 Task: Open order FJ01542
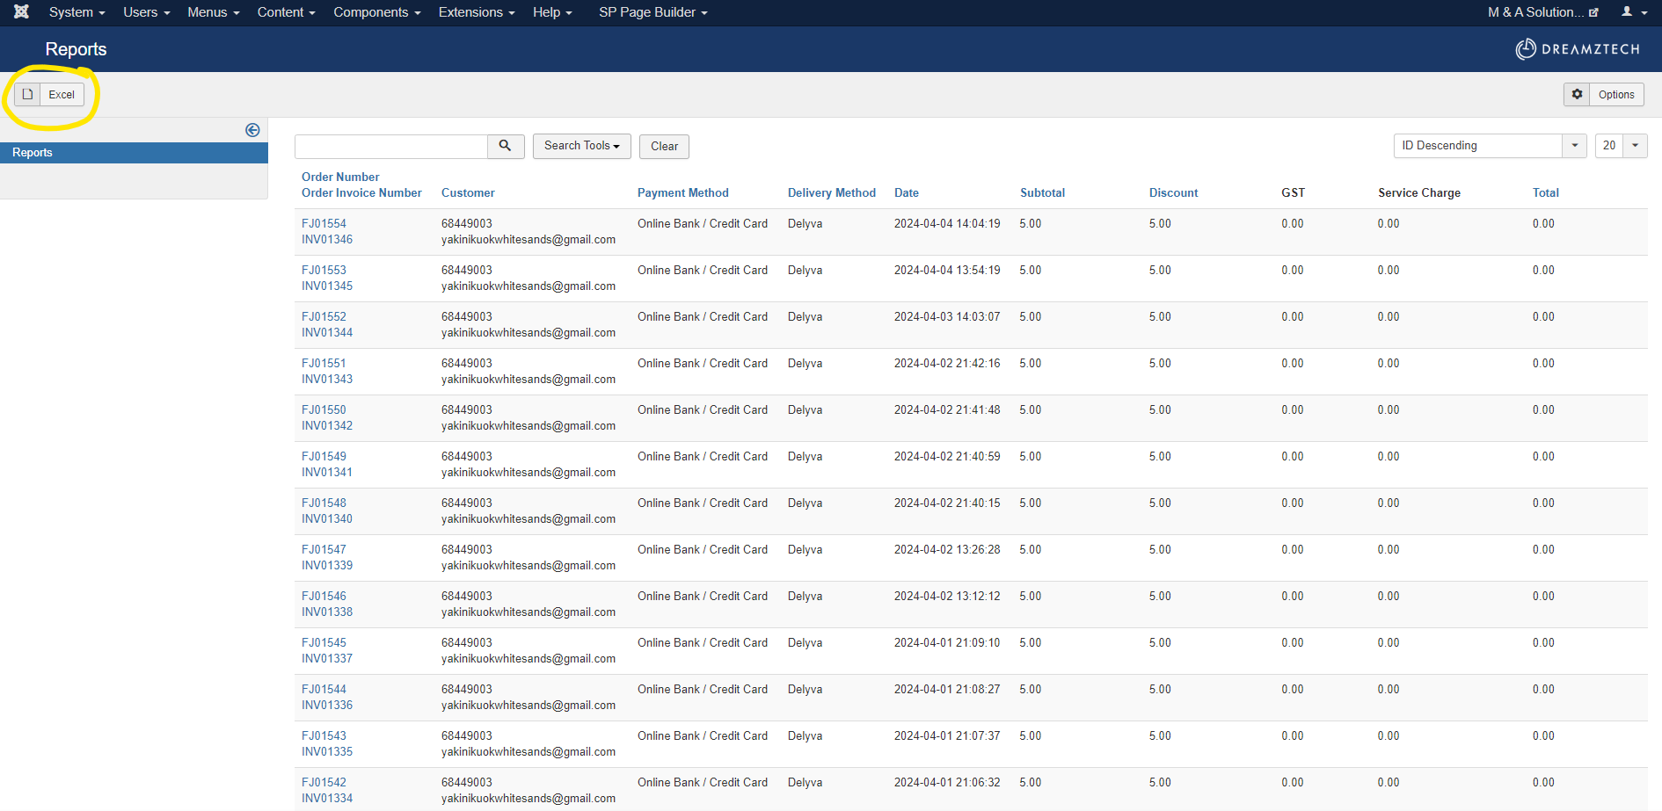pos(324,782)
